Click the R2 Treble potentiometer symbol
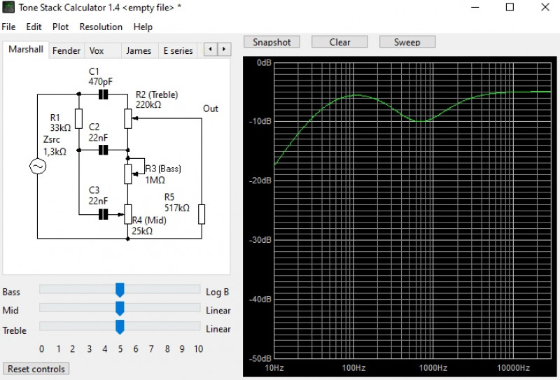 click(x=128, y=118)
